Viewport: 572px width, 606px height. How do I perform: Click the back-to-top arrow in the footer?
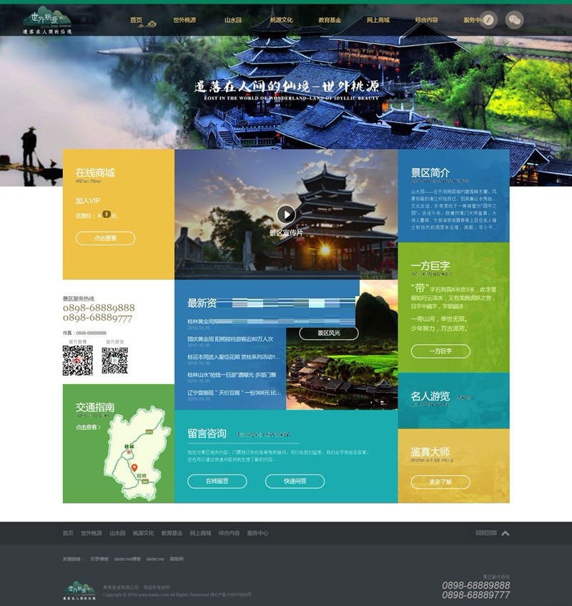pos(506,532)
